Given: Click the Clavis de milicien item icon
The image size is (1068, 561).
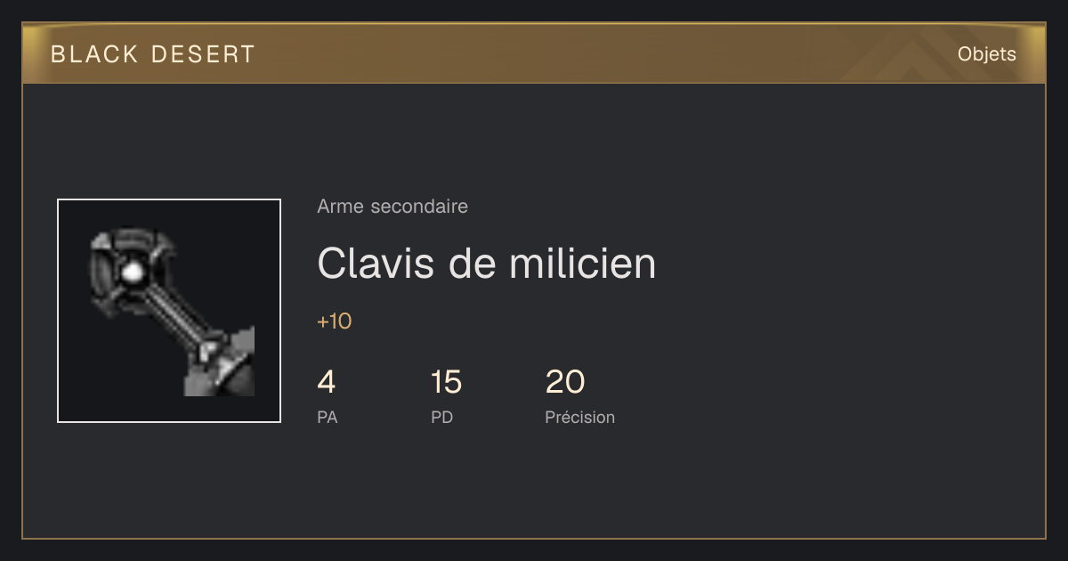Looking at the screenshot, I should pos(169,311).
